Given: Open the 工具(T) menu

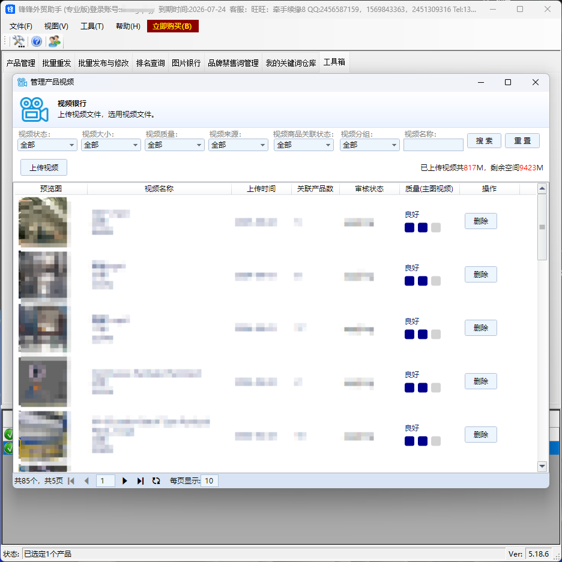Looking at the screenshot, I should (x=92, y=26).
